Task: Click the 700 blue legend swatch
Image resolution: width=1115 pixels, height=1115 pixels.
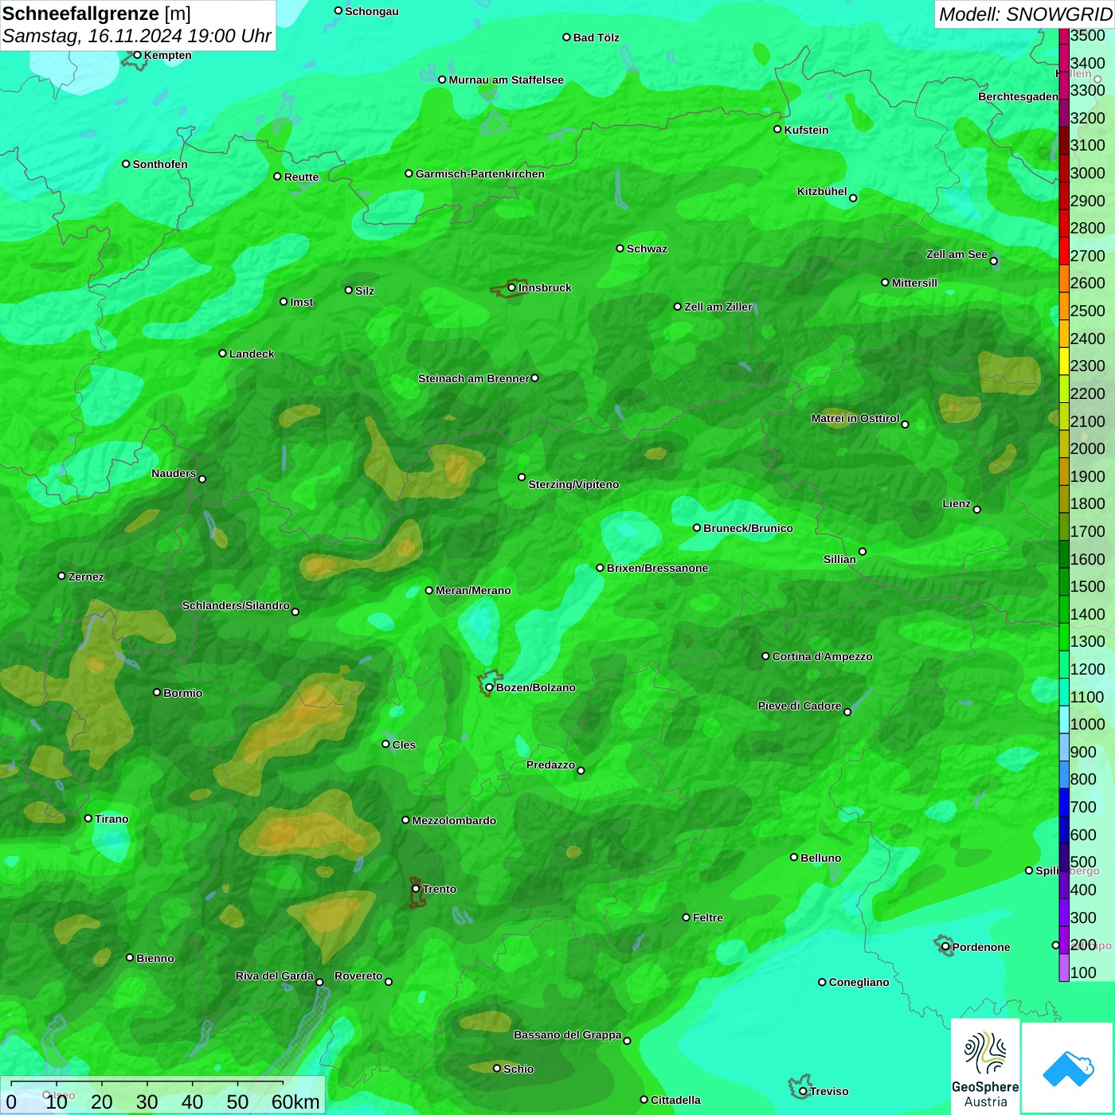Action: click(1064, 802)
